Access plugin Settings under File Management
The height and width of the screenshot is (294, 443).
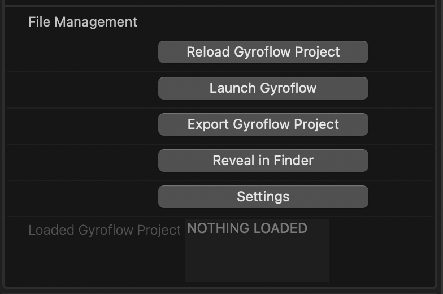(x=263, y=197)
